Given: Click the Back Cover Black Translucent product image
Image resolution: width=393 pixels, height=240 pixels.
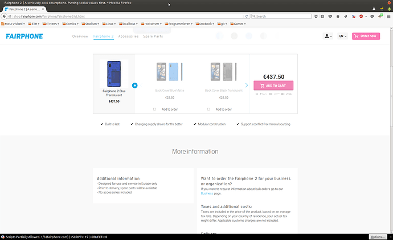Looking at the screenshot, I should pos(224,72).
